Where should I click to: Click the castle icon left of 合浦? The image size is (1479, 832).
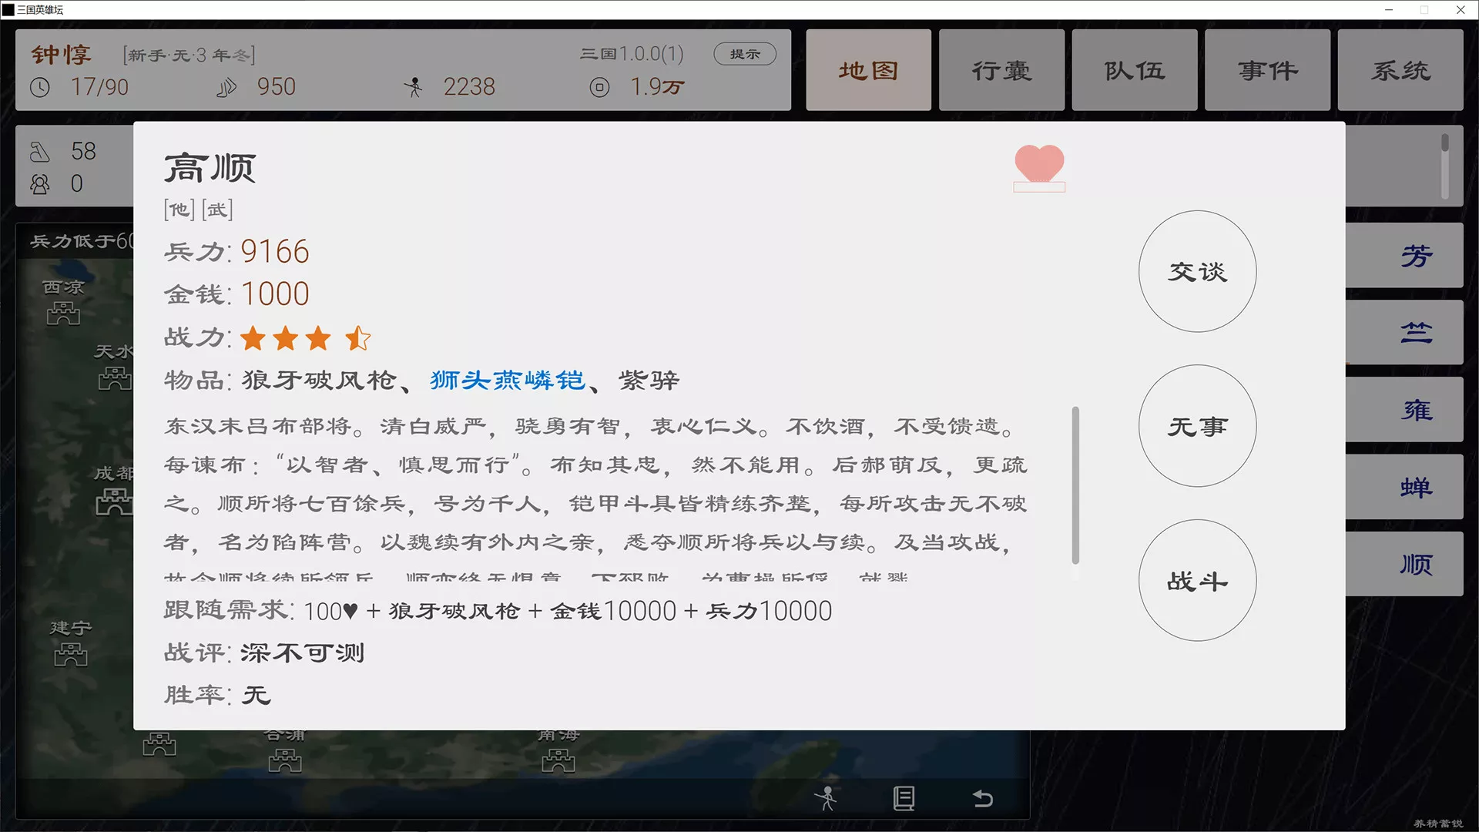[x=159, y=744]
